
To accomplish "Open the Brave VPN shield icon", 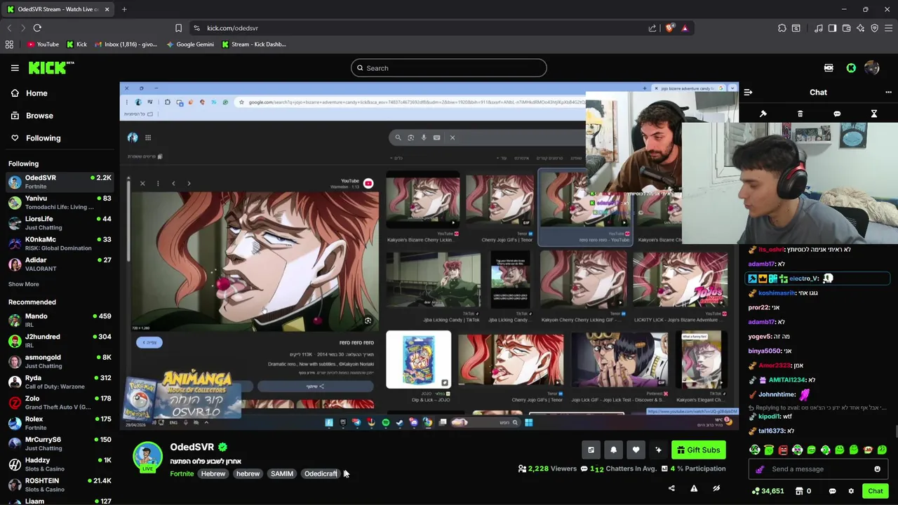I will [x=874, y=28].
